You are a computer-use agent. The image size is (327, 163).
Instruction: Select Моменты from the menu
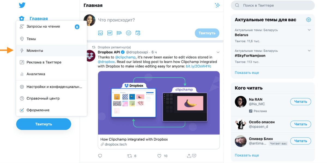click(35, 51)
